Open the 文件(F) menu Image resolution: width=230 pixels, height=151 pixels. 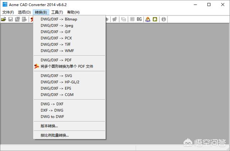pos(8,12)
